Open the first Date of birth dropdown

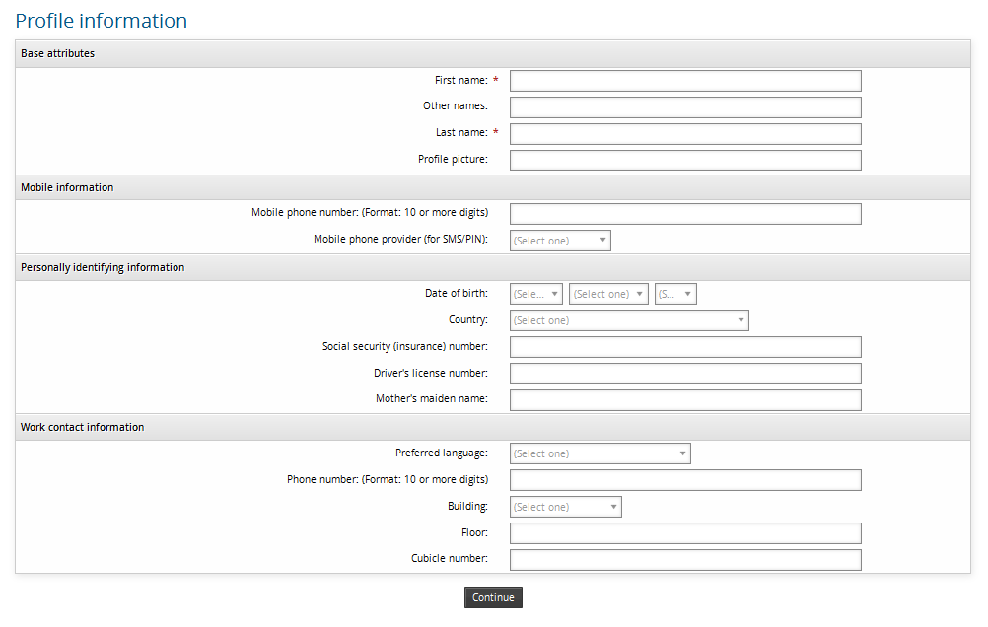[536, 294]
